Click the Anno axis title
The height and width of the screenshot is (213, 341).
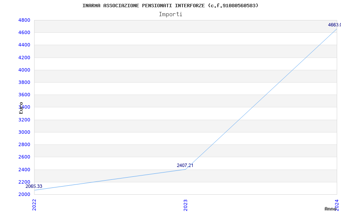point(330,209)
